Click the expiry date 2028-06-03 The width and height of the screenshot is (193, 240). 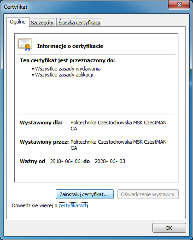pos(110,161)
